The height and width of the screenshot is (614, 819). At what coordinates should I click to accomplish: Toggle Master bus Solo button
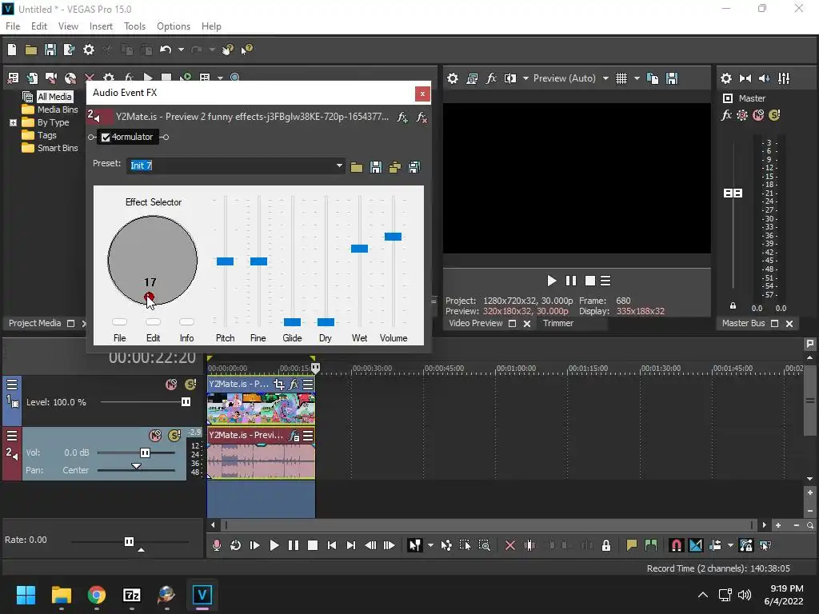click(774, 115)
